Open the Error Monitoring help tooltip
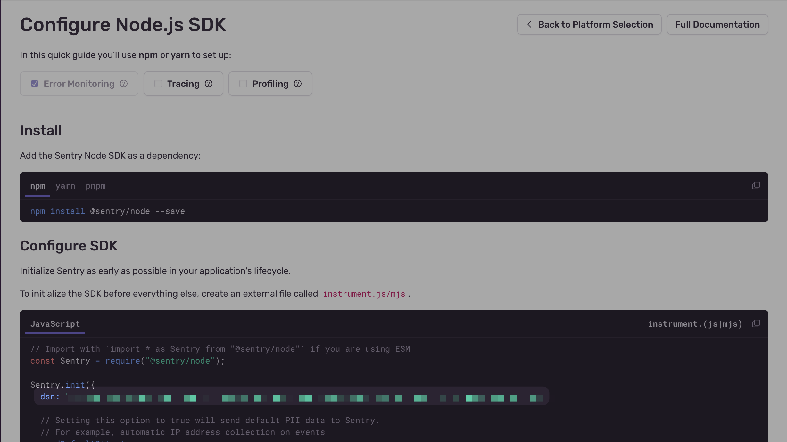This screenshot has height=442, width=787. [124, 84]
